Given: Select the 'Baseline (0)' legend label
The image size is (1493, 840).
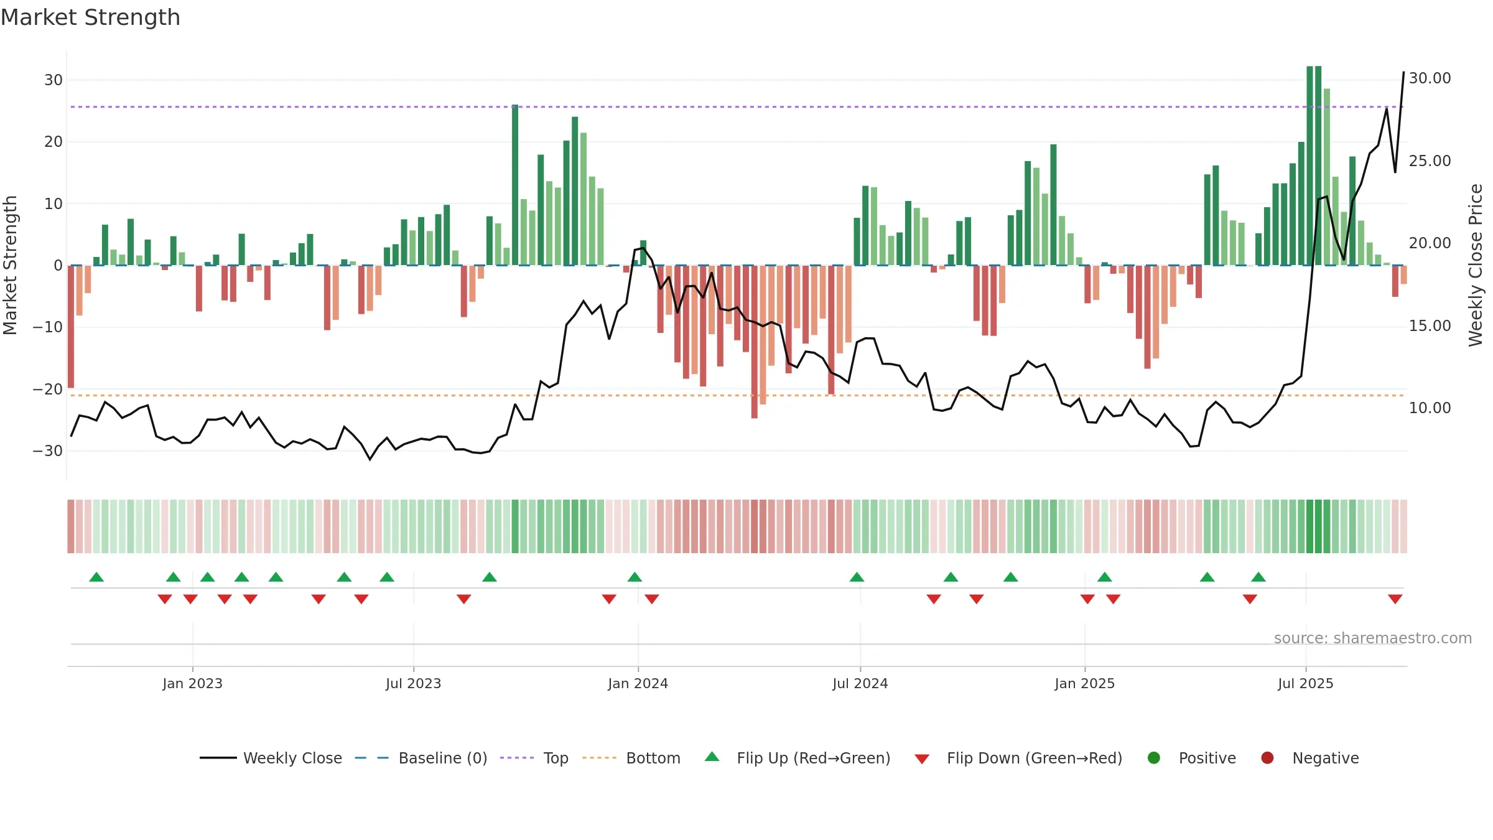Looking at the screenshot, I should (x=443, y=758).
